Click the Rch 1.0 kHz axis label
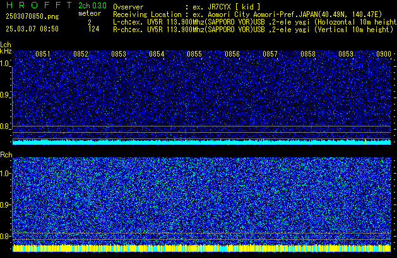The width and height of the screenshot is (397, 258). tap(5, 174)
